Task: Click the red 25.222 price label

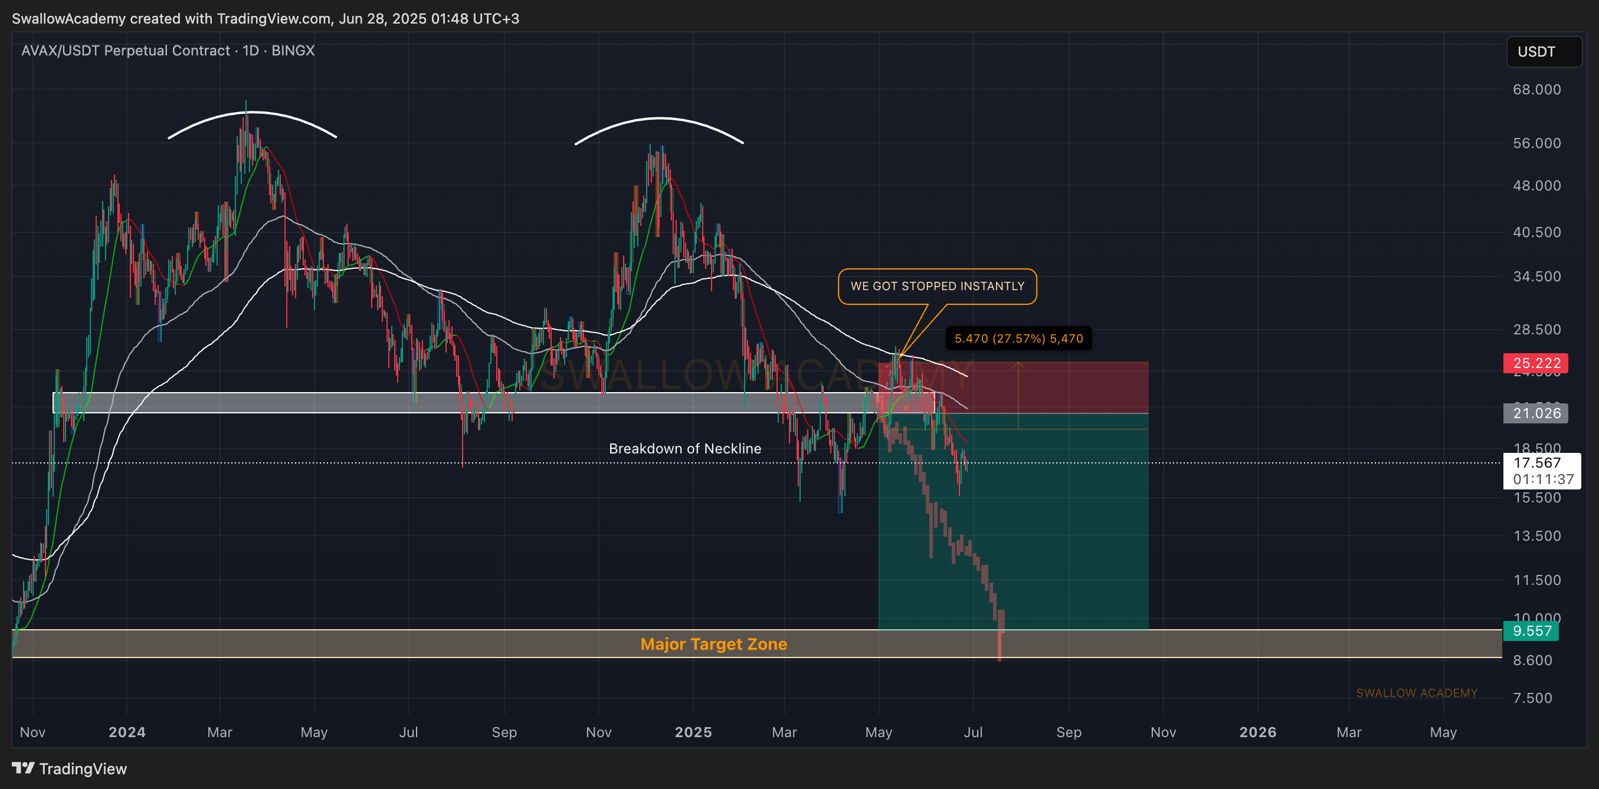Action: coord(1536,363)
